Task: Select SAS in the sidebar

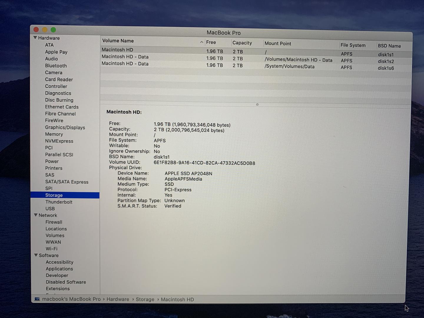Action: coord(50,175)
